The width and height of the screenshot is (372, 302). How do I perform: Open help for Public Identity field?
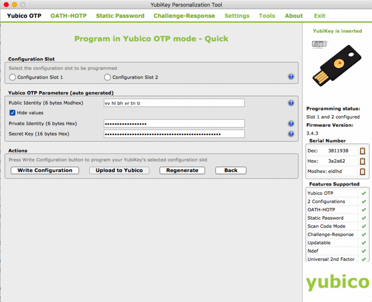point(291,103)
